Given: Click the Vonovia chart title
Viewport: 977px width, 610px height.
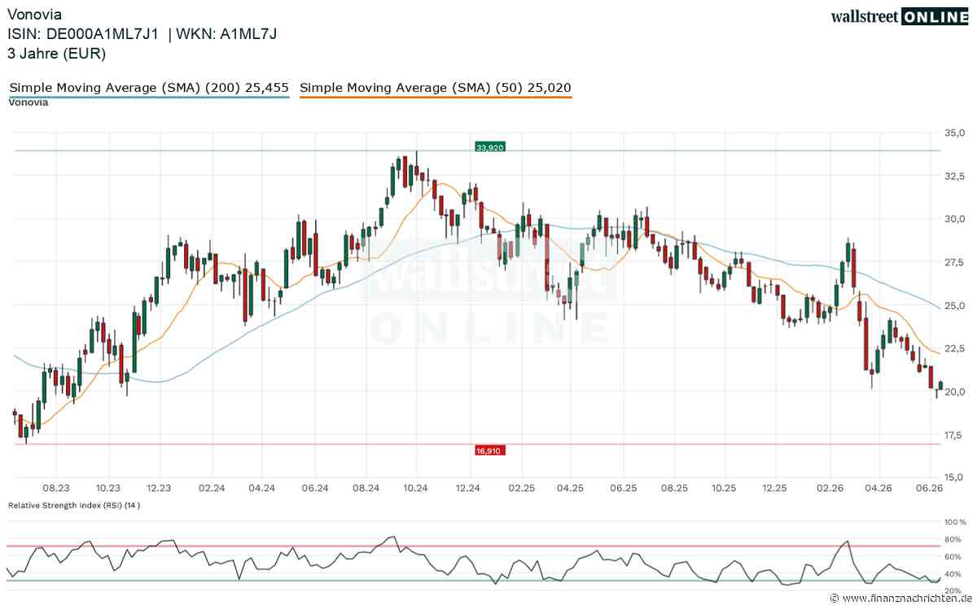Looking at the screenshot, I should tap(33, 15).
